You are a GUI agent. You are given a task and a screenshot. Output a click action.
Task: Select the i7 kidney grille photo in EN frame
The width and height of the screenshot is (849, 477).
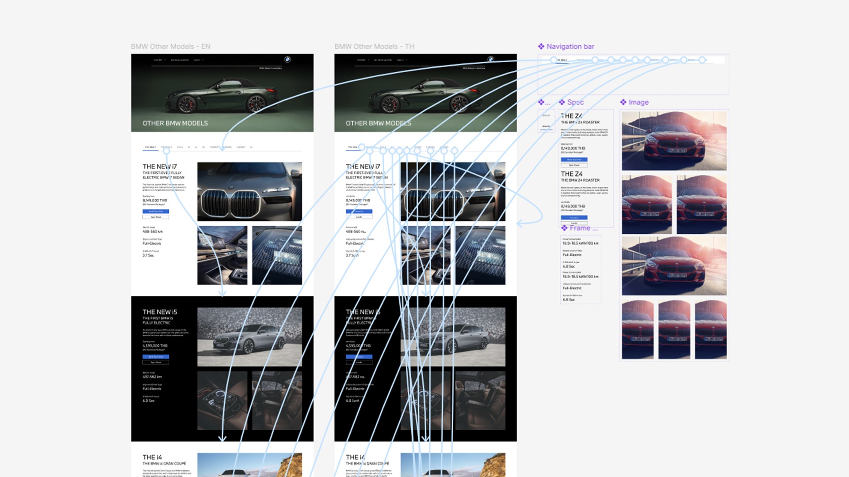pos(249,191)
